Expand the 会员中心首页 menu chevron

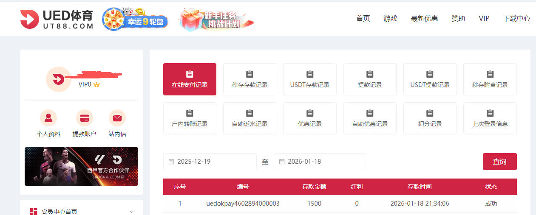132,212
